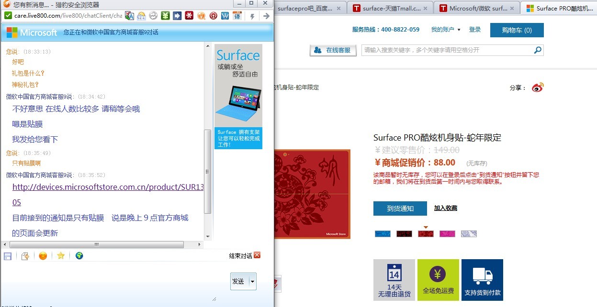Switch to surfacepro吧 Baidu tab
The width and height of the screenshot is (597, 307).
[x=305, y=8]
